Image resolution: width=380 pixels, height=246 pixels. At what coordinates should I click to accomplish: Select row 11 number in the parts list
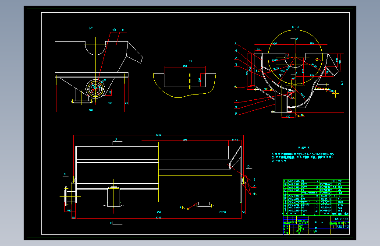tap(285, 181)
